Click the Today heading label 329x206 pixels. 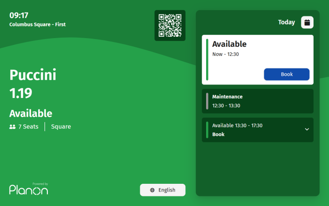tap(286, 22)
